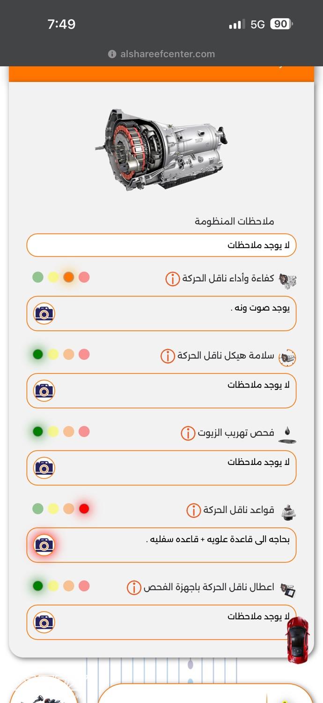Viewport: 323px width, 703px height.
Task: Open camera icon under فحص تهريب الزيوت
Action: click(44, 468)
